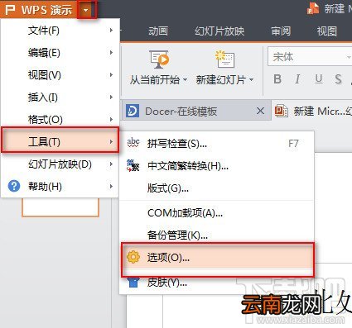The width and height of the screenshot is (352, 328).
Task: Expand the 视图(V) submenu arrow
Action: (111, 74)
